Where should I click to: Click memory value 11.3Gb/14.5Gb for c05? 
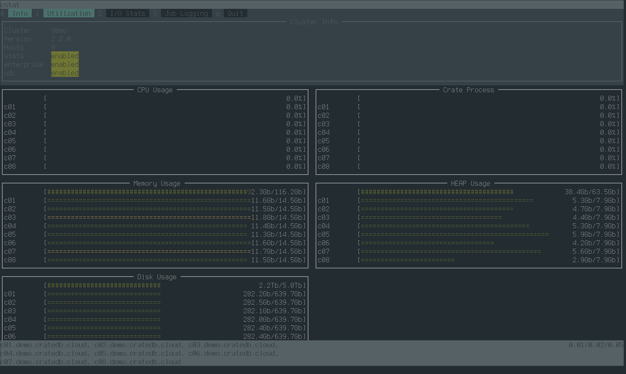pyautogui.click(x=277, y=234)
